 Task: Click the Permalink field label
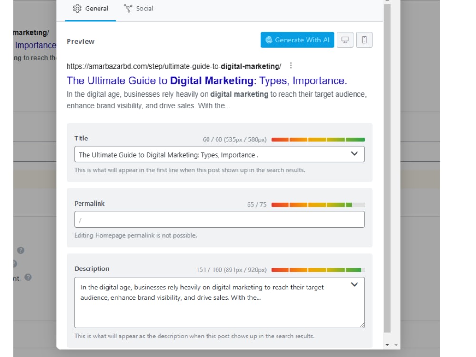[89, 203]
